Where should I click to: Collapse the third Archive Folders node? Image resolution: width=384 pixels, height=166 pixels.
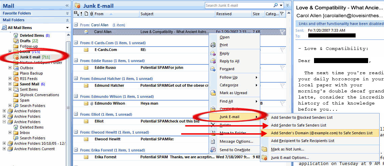(x=4, y=122)
